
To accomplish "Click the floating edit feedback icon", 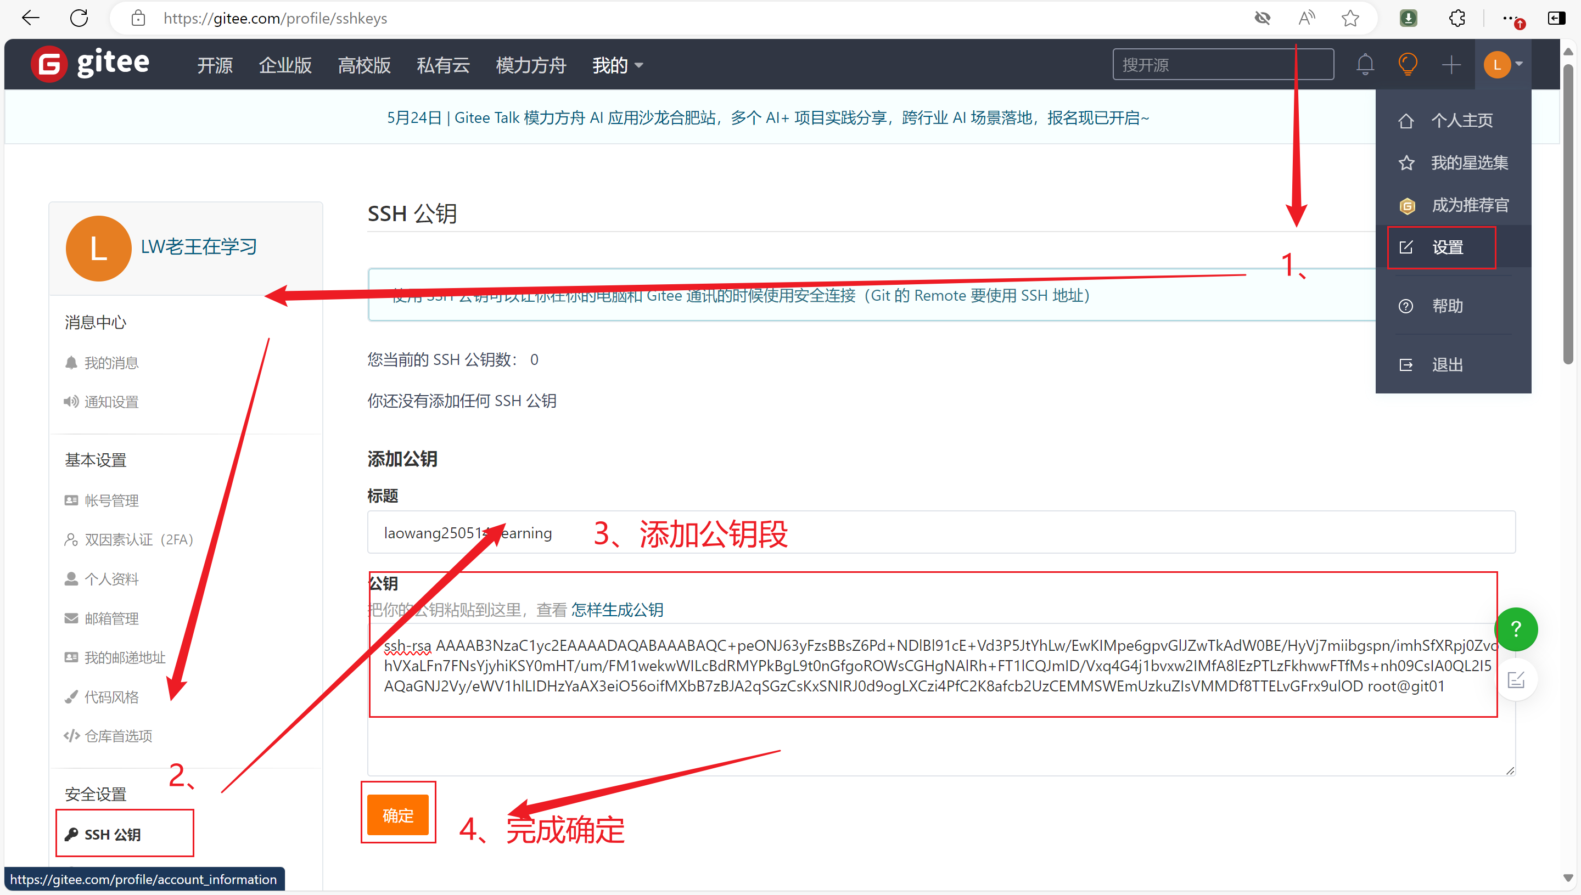I will tap(1516, 680).
